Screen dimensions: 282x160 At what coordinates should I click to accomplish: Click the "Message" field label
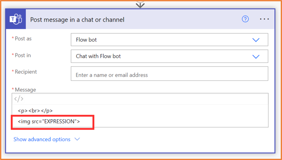[x=25, y=90]
